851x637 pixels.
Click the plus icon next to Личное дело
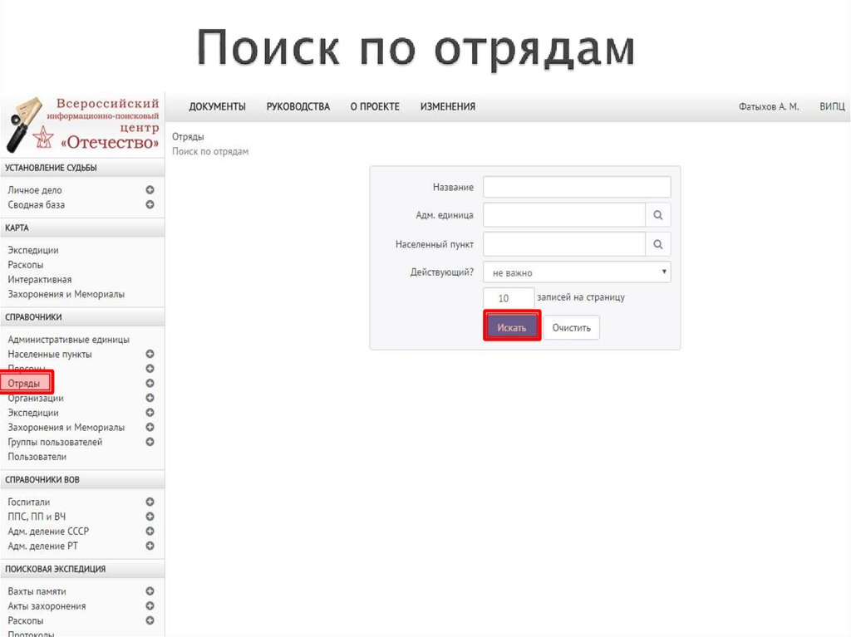[x=150, y=189]
